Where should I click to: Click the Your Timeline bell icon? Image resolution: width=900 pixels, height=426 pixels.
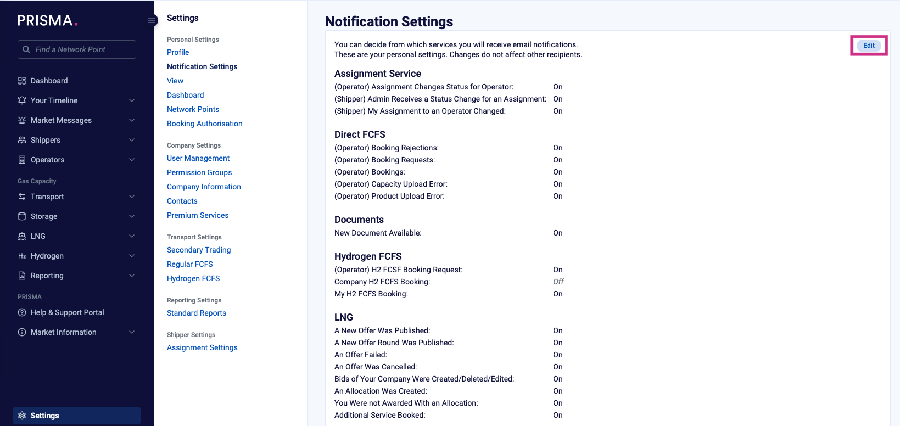[22, 100]
